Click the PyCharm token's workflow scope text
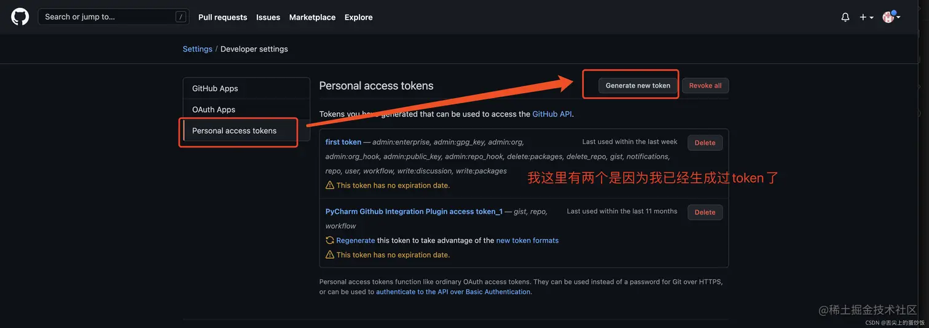Image resolution: width=929 pixels, height=328 pixels. 340,226
